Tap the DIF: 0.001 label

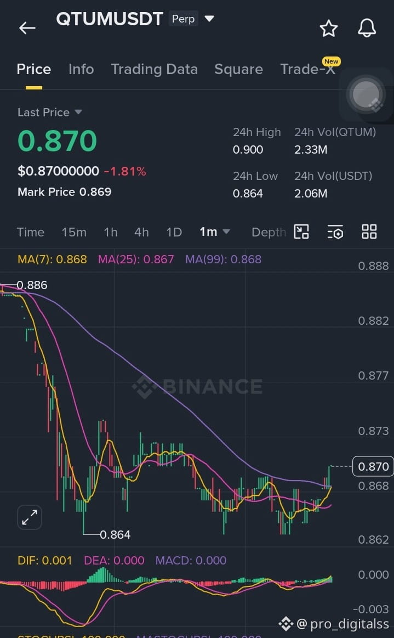[45, 561]
